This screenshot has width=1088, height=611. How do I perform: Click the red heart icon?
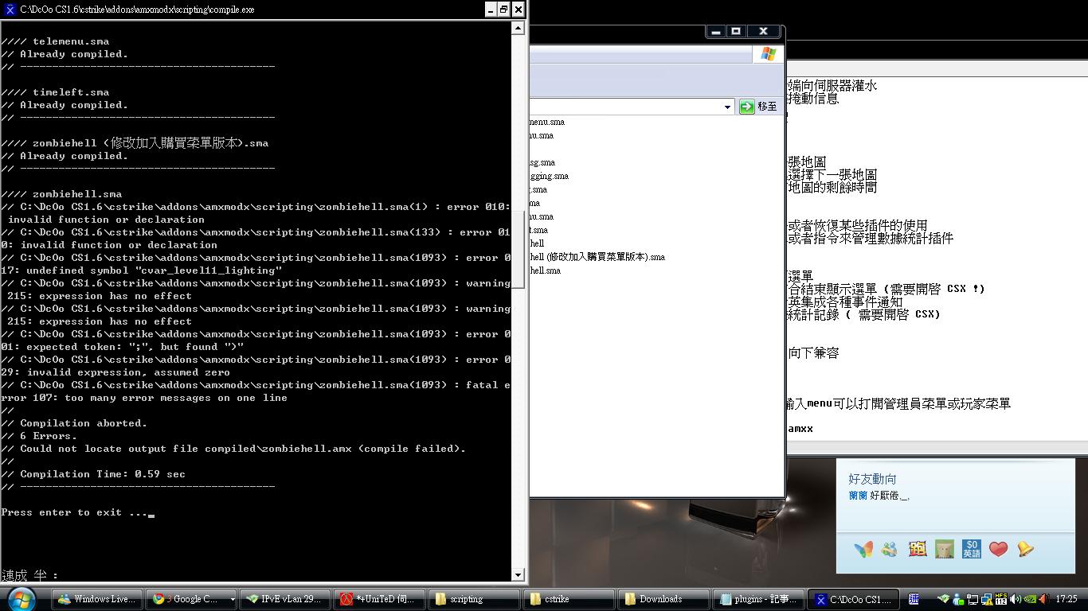(x=998, y=549)
